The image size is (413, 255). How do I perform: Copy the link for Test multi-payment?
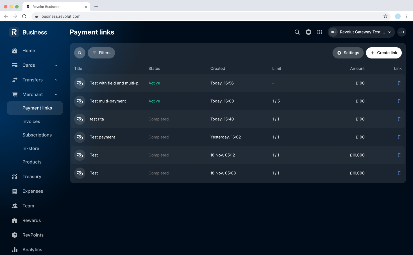point(400,101)
